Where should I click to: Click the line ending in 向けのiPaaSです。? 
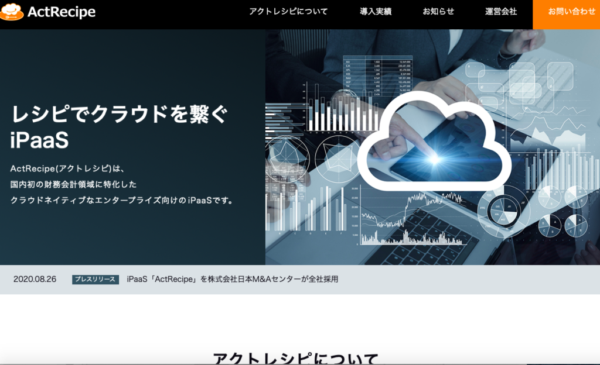click(x=122, y=200)
